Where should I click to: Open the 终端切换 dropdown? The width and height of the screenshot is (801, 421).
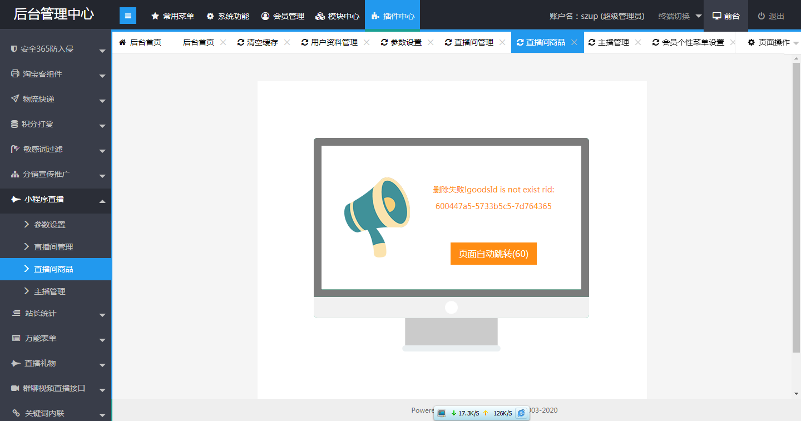coord(680,16)
